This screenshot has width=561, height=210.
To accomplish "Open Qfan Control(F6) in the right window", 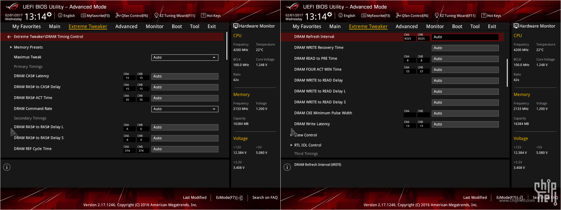I will point(412,16).
